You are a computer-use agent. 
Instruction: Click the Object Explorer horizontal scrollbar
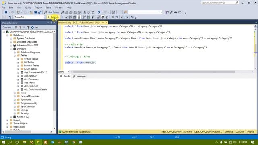coord(18,132)
